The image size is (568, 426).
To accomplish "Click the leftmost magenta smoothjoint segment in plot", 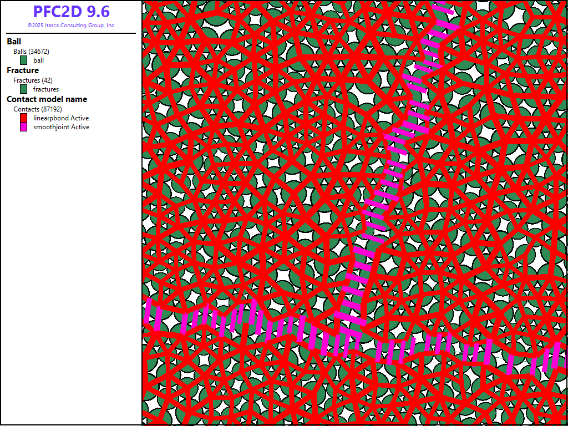I will [x=148, y=311].
